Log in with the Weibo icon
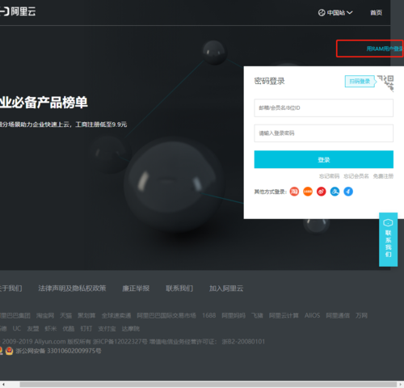The height and width of the screenshot is (388, 404). pyautogui.click(x=322, y=192)
